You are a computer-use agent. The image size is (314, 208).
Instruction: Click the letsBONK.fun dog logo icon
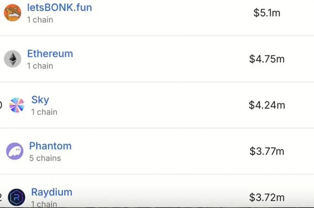click(x=13, y=13)
